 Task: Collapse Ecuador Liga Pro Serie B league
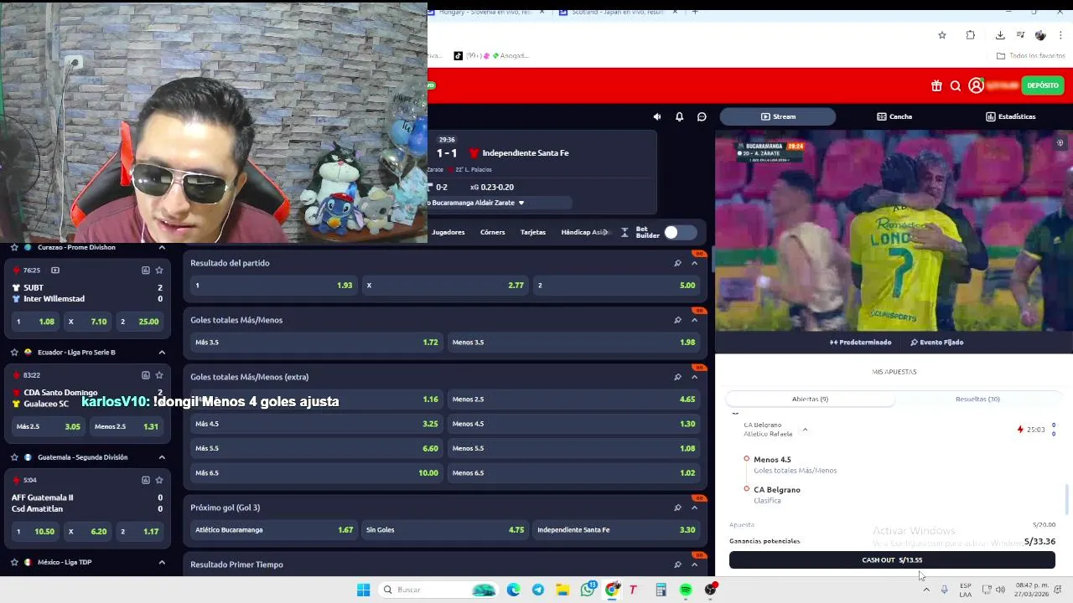(162, 353)
